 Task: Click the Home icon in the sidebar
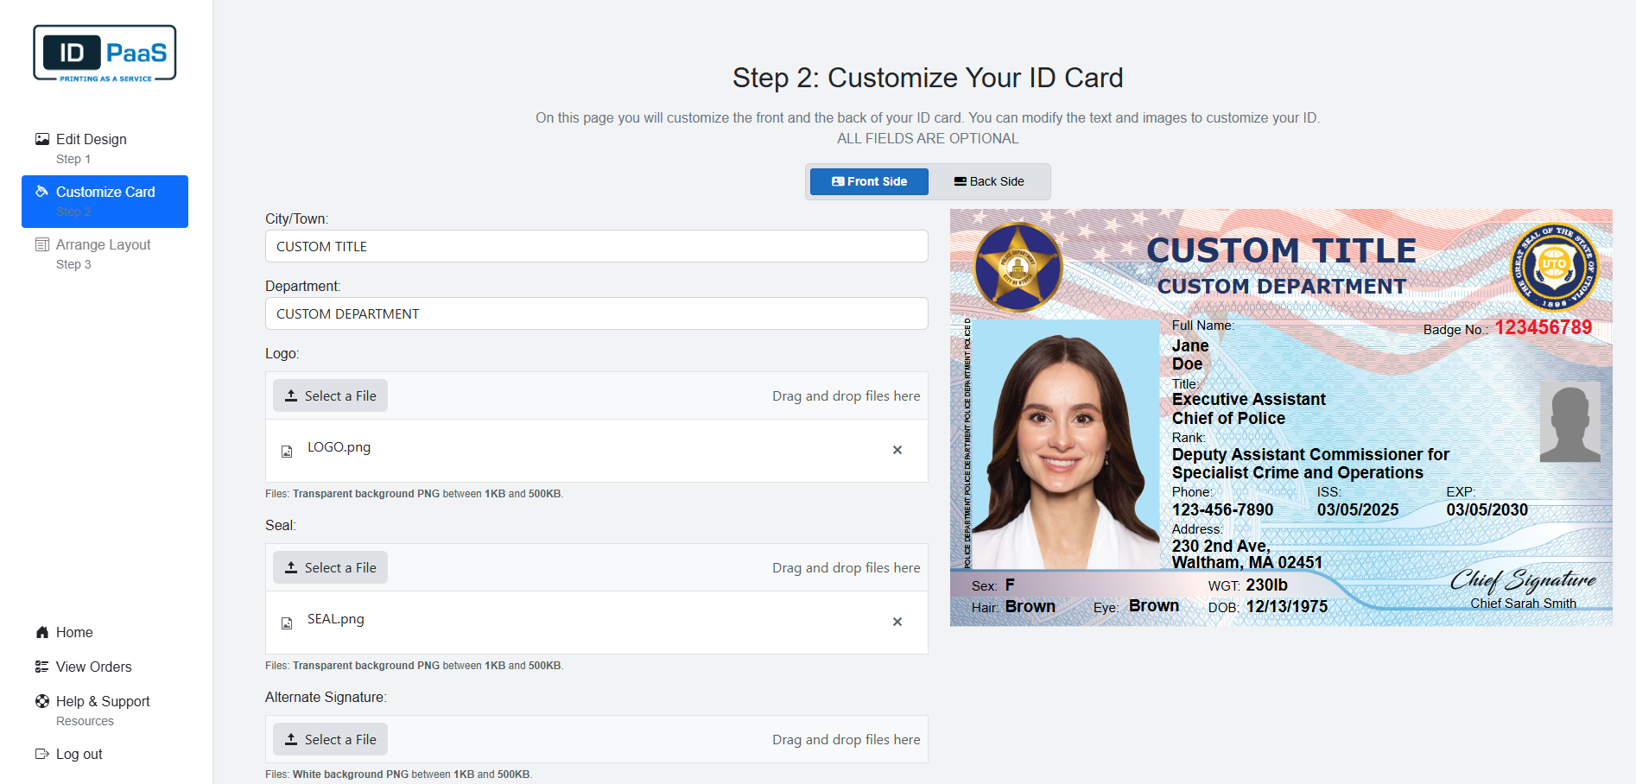[41, 632]
